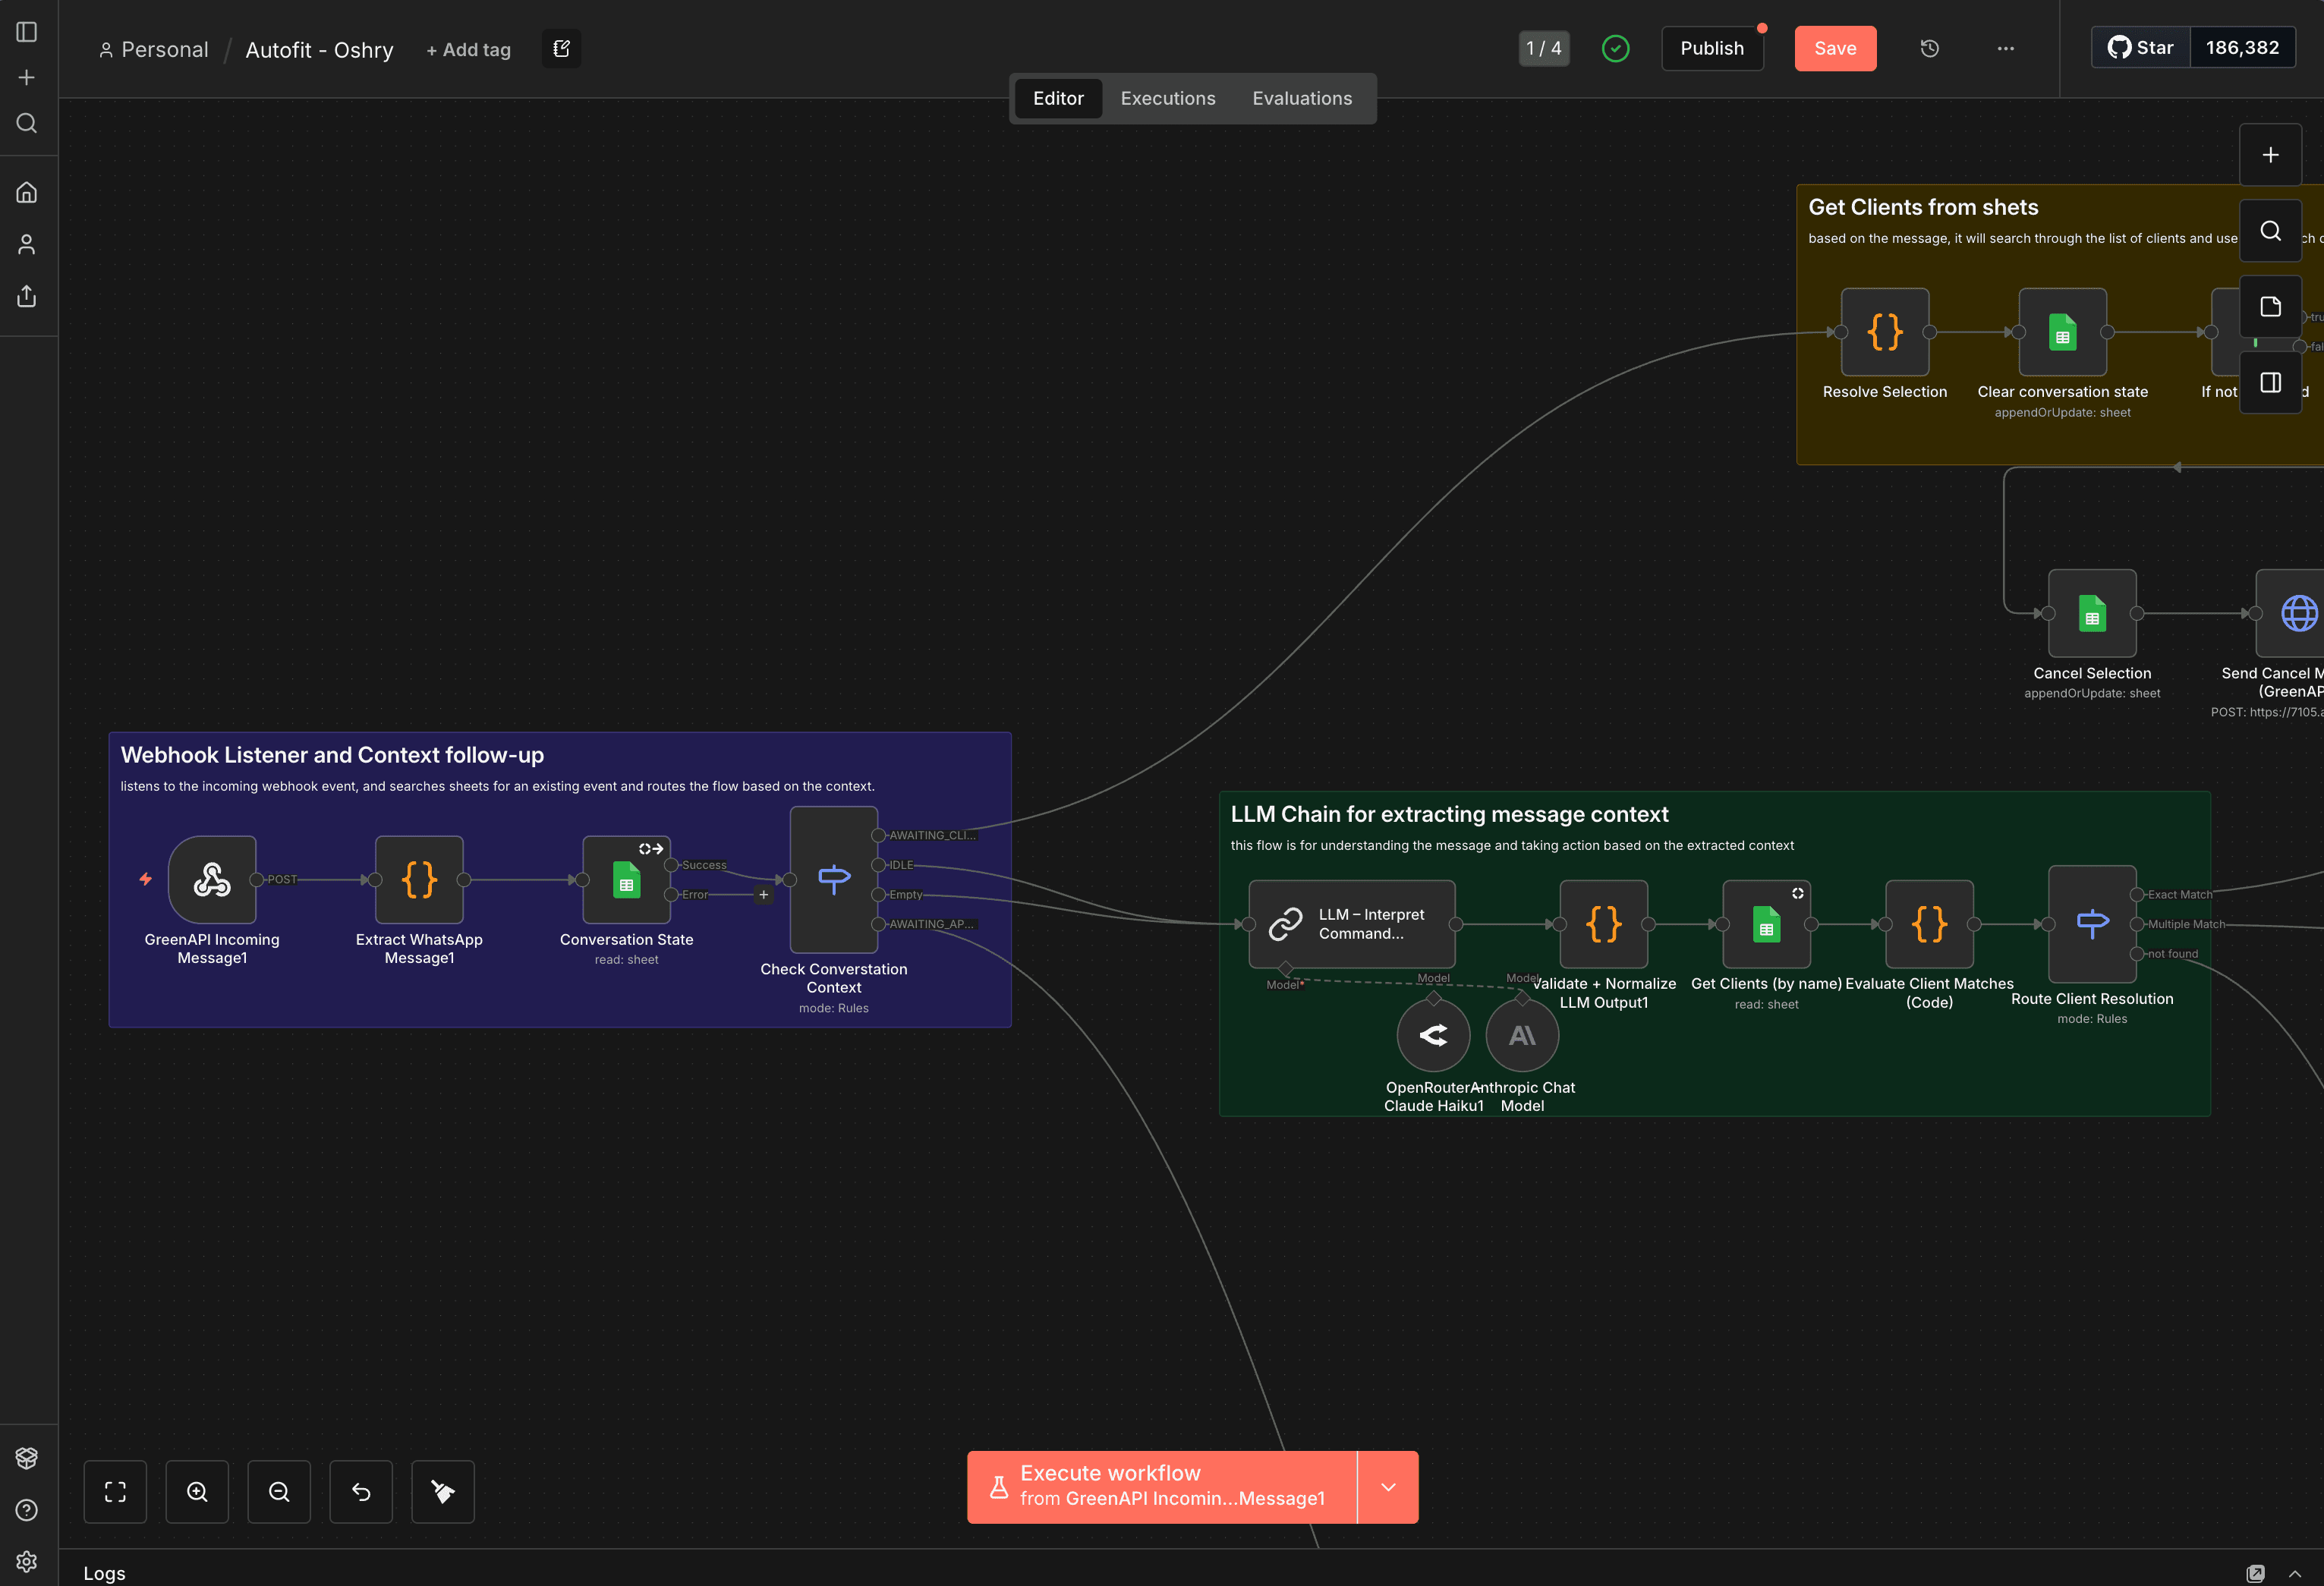The image size is (2324, 1586).
Task: Select the Conversation State sheets node
Action: (626, 879)
